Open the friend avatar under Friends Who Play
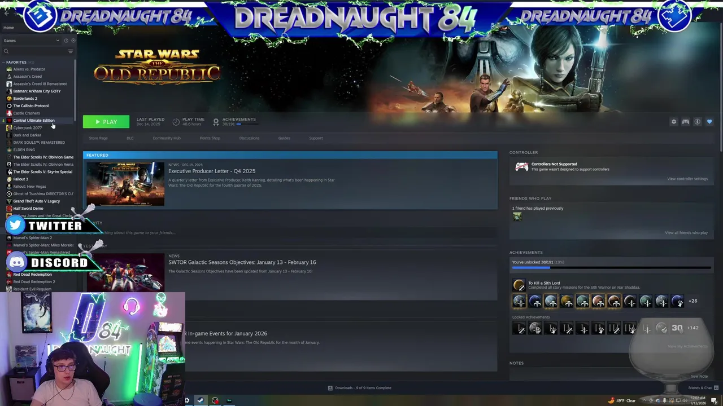Screen dimensions: 723x406 click(517, 217)
